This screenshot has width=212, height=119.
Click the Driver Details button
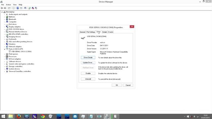(x=88, y=58)
